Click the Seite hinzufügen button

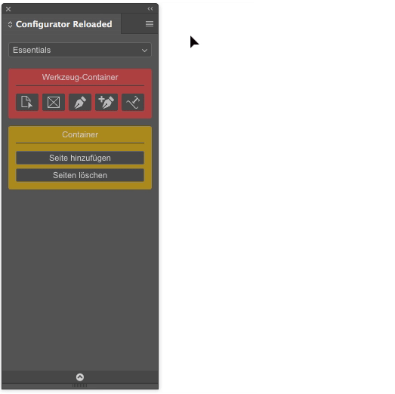click(x=80, y=158)
